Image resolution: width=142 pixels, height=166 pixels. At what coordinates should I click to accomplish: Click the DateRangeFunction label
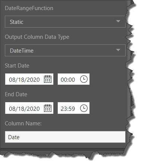pyautogui.click(x=29, y=8)
